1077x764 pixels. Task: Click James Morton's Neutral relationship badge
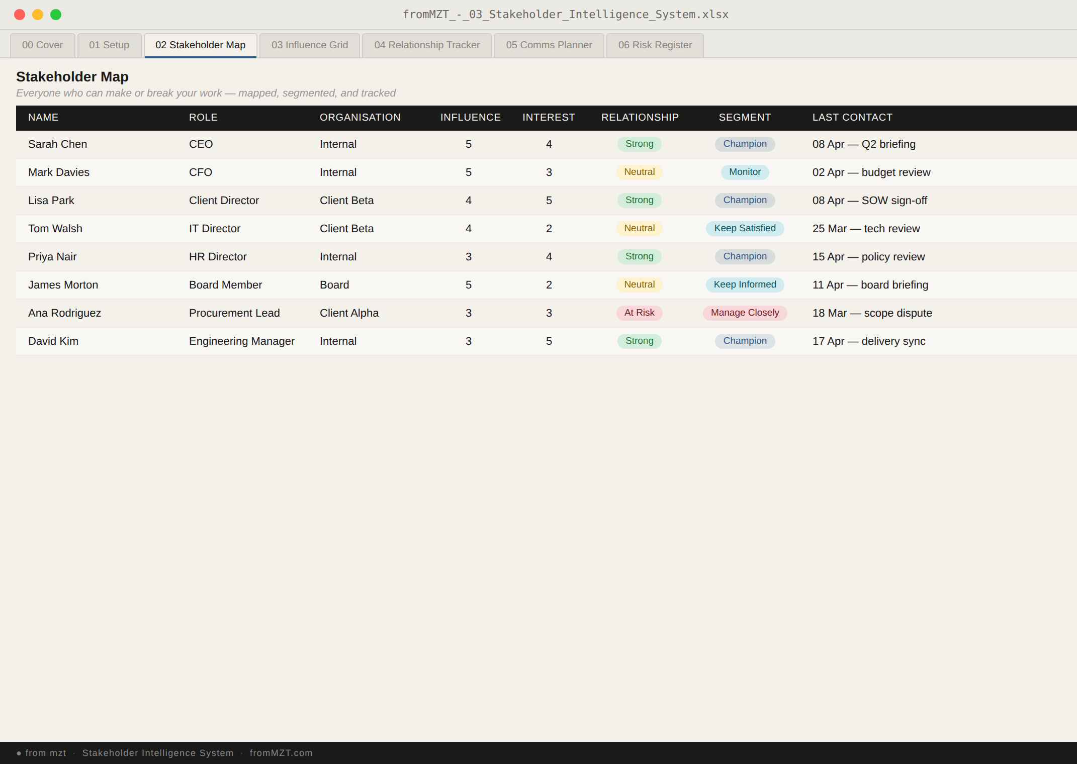pyautogui.click(x=640, y=284)
